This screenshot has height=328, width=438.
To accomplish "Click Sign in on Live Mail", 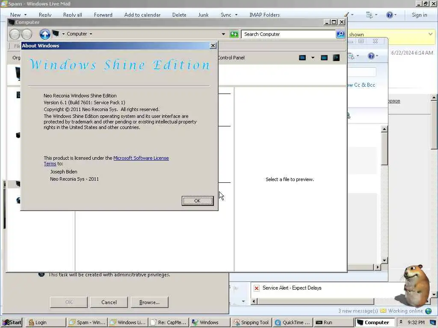I will tap(419, 15).
